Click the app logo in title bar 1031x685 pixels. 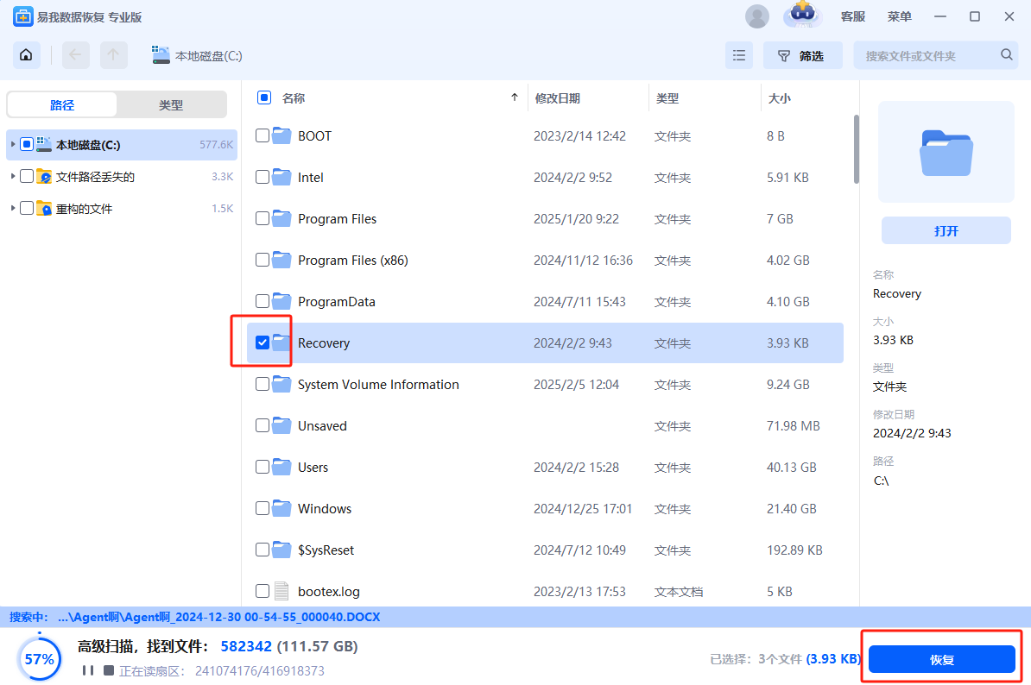point(22,16)
